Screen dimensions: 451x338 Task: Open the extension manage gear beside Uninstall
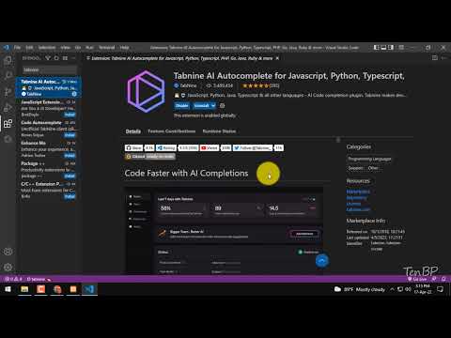click(222, 106)
